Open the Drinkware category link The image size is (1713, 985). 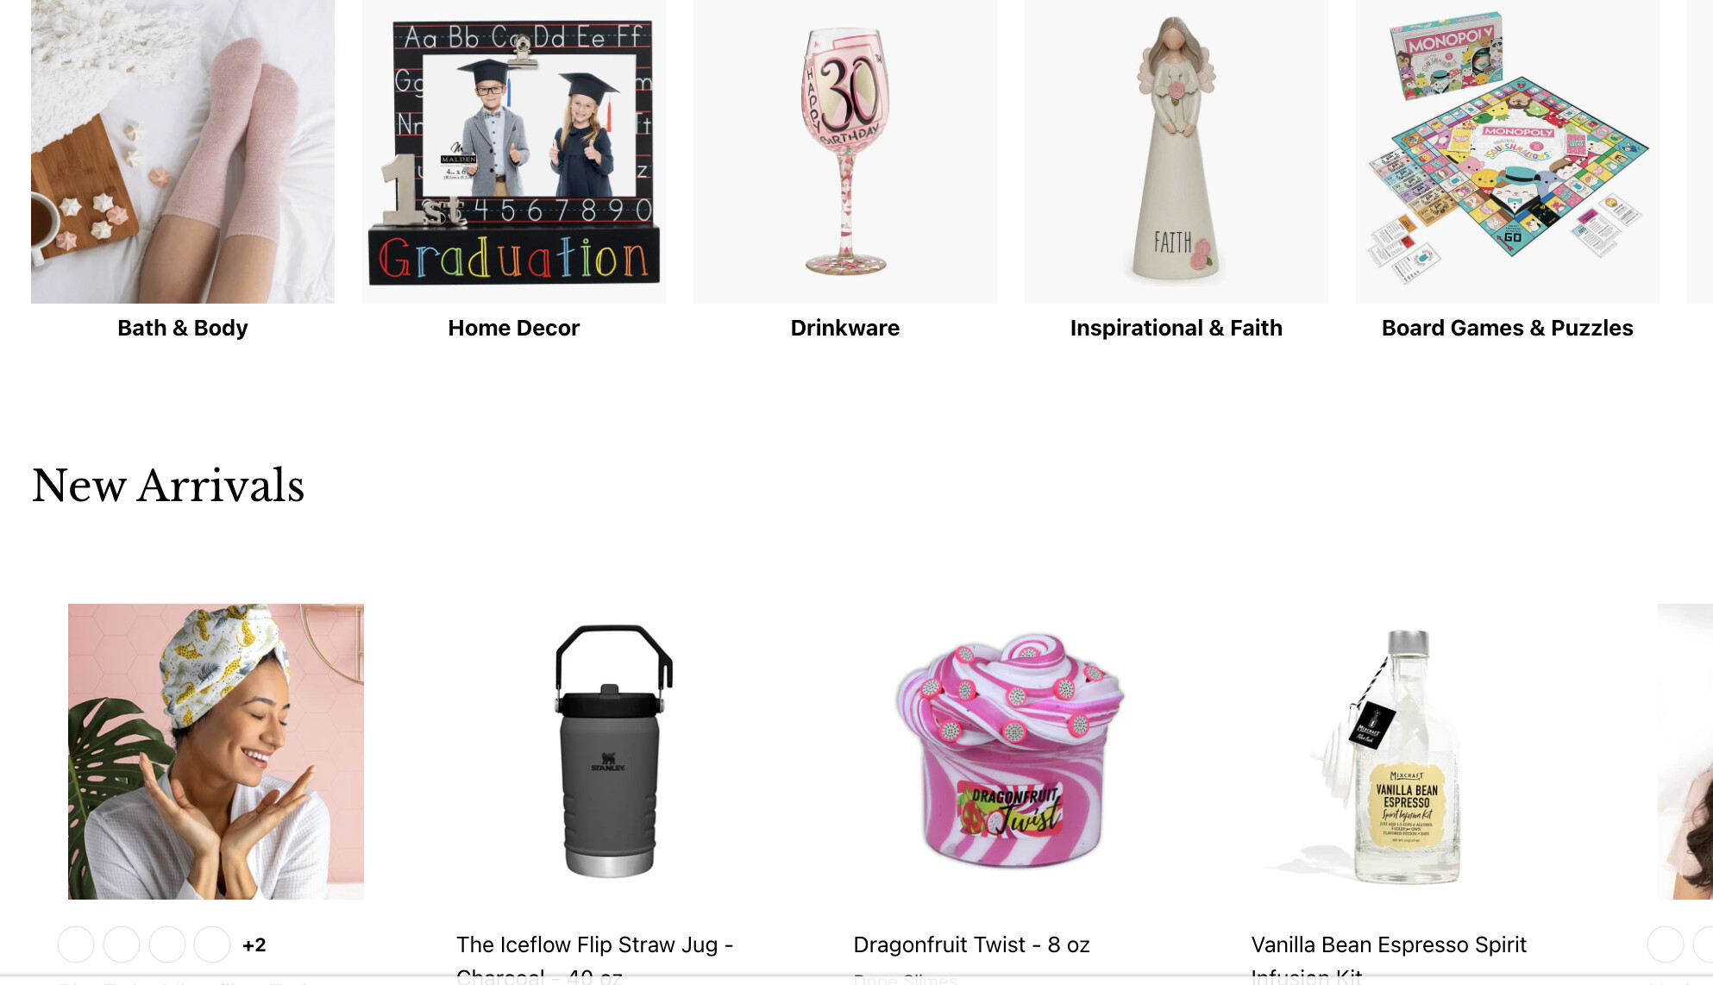tap(845, 328)
